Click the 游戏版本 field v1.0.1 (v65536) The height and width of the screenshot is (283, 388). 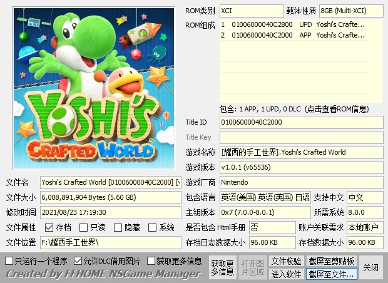[x=302, y=167]
